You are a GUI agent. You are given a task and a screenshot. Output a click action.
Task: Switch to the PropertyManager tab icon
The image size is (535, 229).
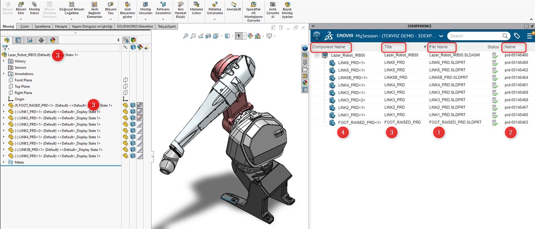(x=18, y=40)
